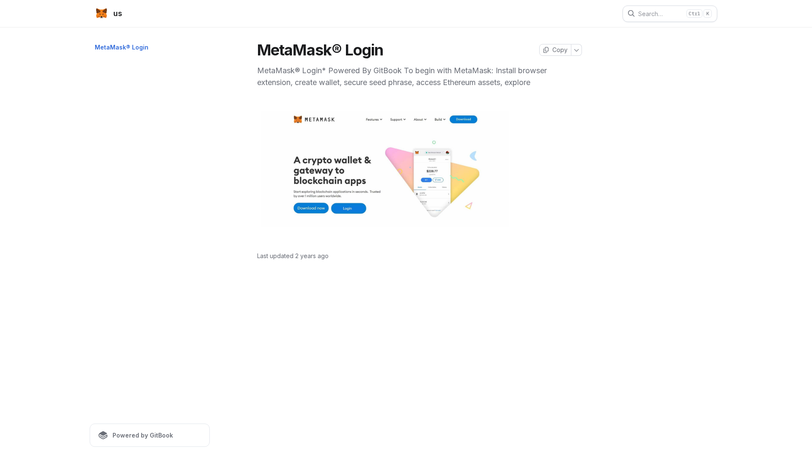Click the K shortcut key badge
The width and height of the screenshot is (812, 457).
(x=708, y=14)
